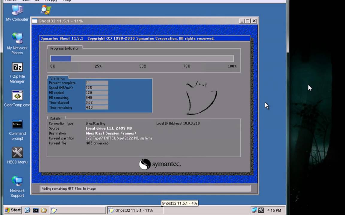Screen dimensions: 345x215
Task: Launch command prompt from the quick launch bar
Action: [x=35, y=210]
